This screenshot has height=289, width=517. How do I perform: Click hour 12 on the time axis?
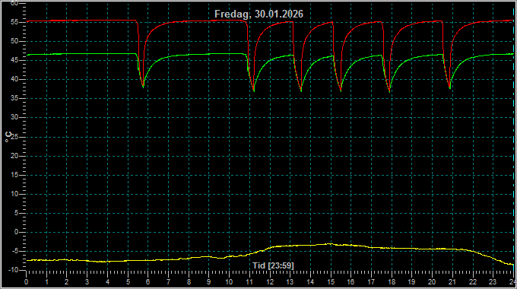point(270,281)
